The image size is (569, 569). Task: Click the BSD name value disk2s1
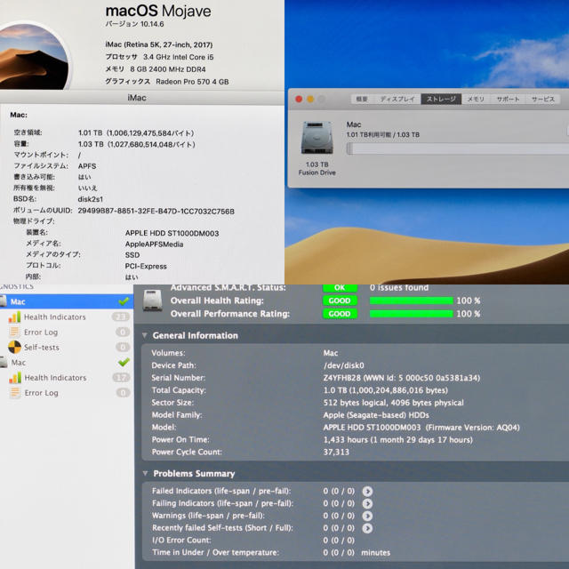[x=91, y=199]
